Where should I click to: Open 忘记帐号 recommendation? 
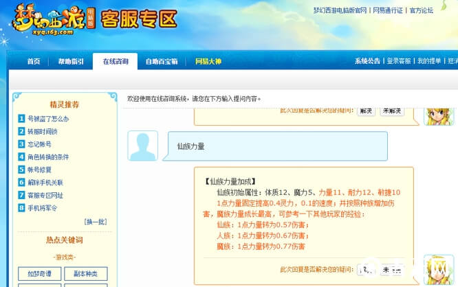[x=39, y=144]
